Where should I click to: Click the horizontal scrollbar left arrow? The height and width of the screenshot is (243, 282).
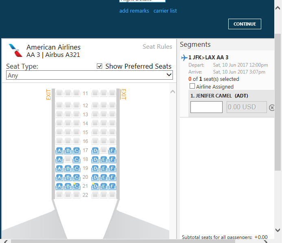(6, 241)
